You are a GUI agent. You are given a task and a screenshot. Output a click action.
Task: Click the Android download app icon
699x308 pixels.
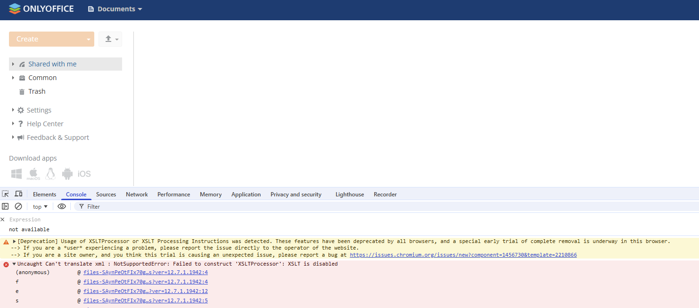(x=67, y=174)
